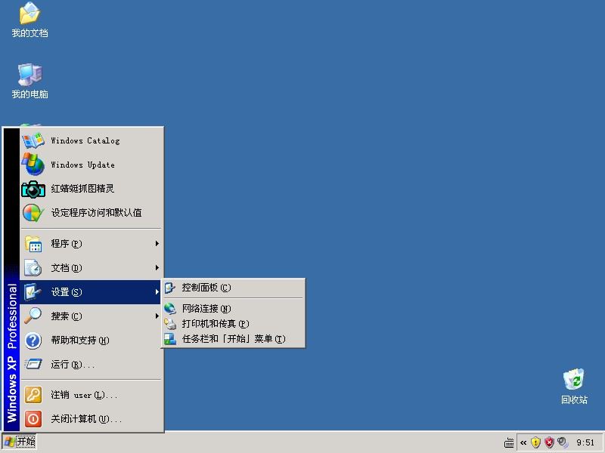Click the 打印机和传真 printer icon

[169, 324]
